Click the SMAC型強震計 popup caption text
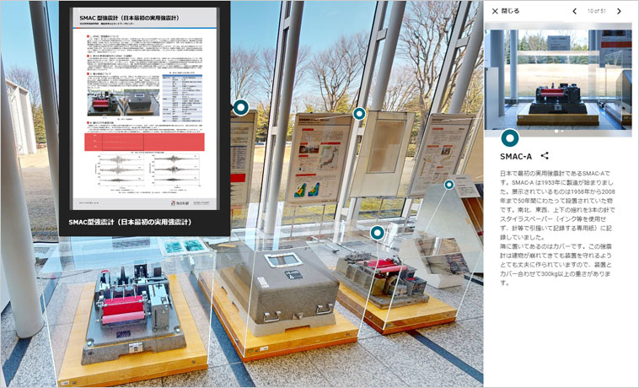 [130, 222]
